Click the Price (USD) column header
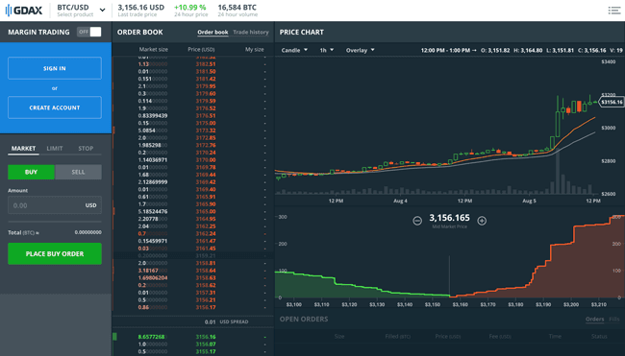 tap(201, 49)
